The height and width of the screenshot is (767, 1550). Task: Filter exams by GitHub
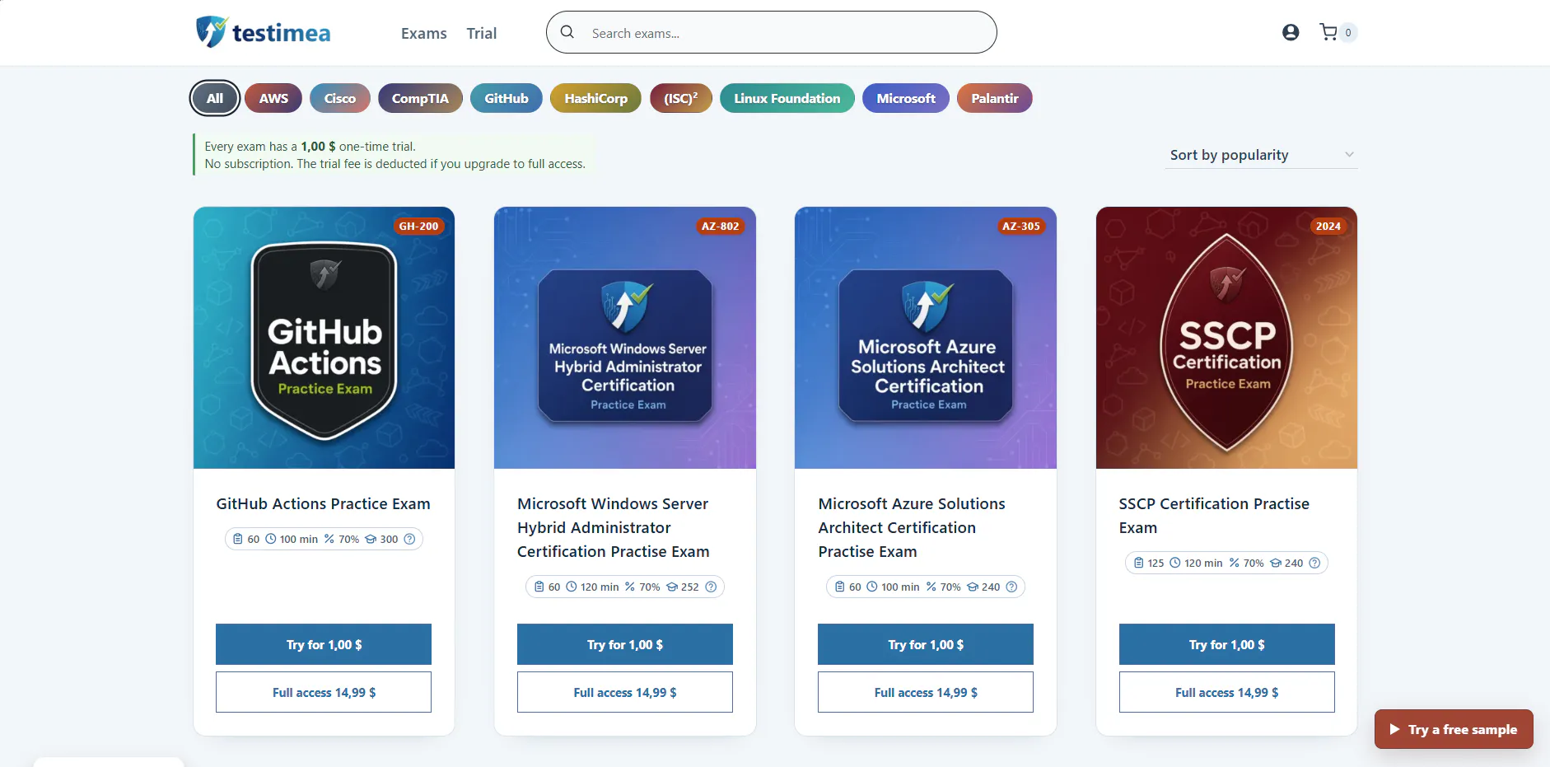(x=506, y=98)
